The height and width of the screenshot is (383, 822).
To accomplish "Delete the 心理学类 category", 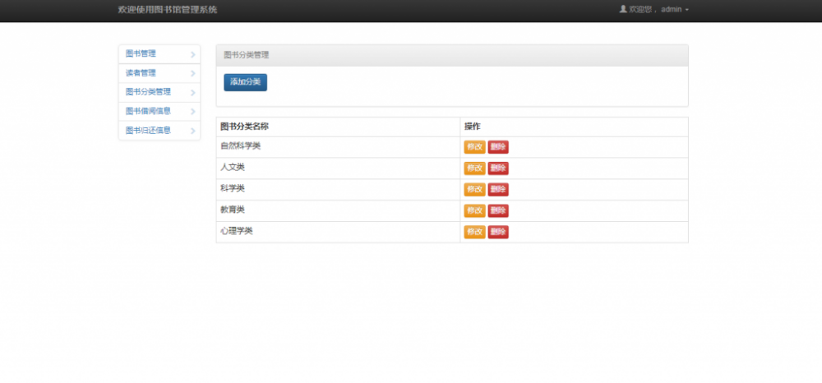I will pyautogui.click(x=498, y=232).
